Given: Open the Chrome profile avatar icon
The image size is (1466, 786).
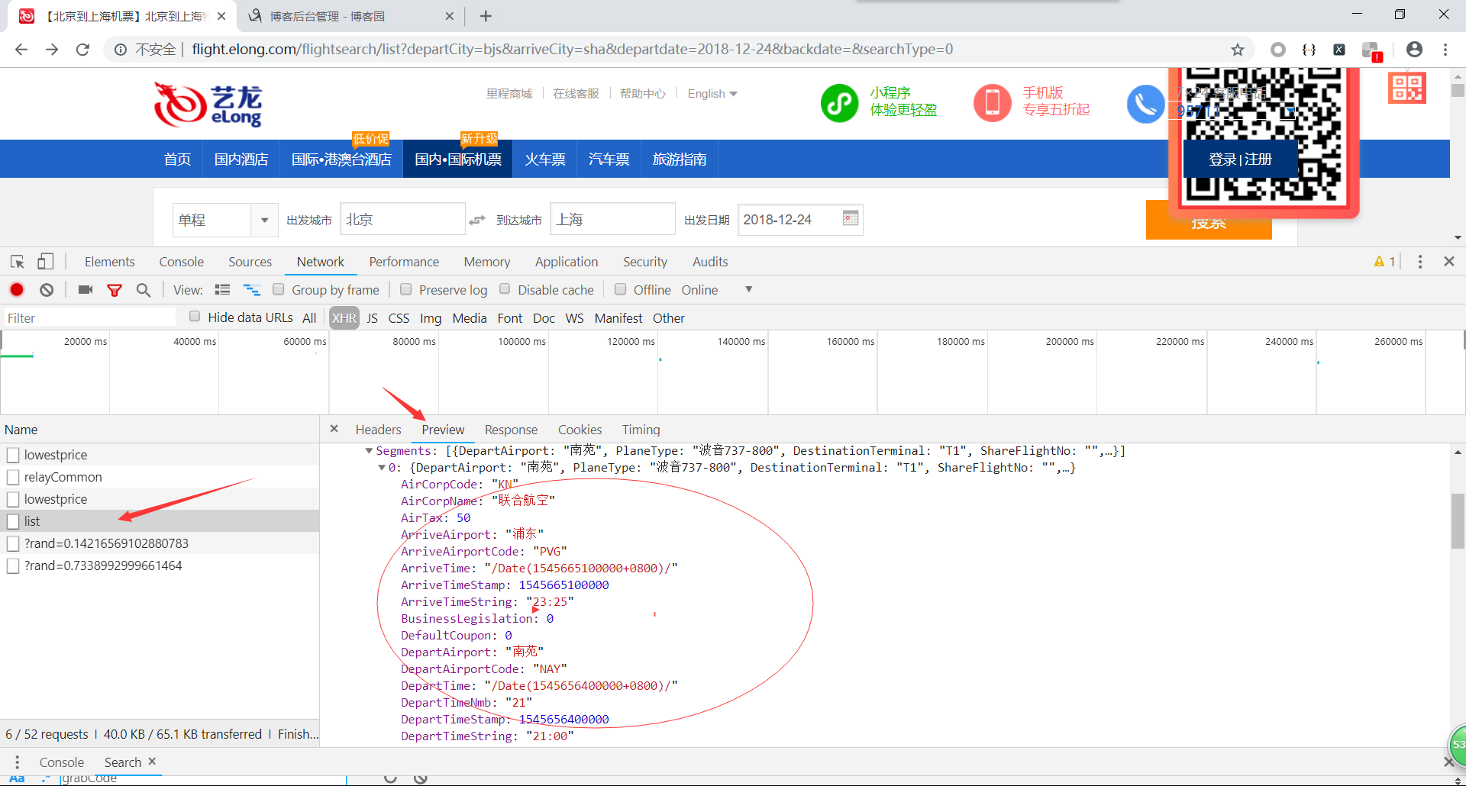Looking at the screenshot, I should point(1414,50).
